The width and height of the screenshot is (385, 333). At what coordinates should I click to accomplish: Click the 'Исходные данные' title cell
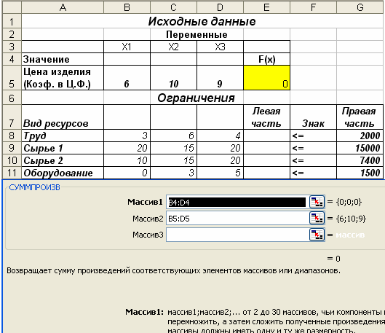pyautogui.click(x=202, y=21)
